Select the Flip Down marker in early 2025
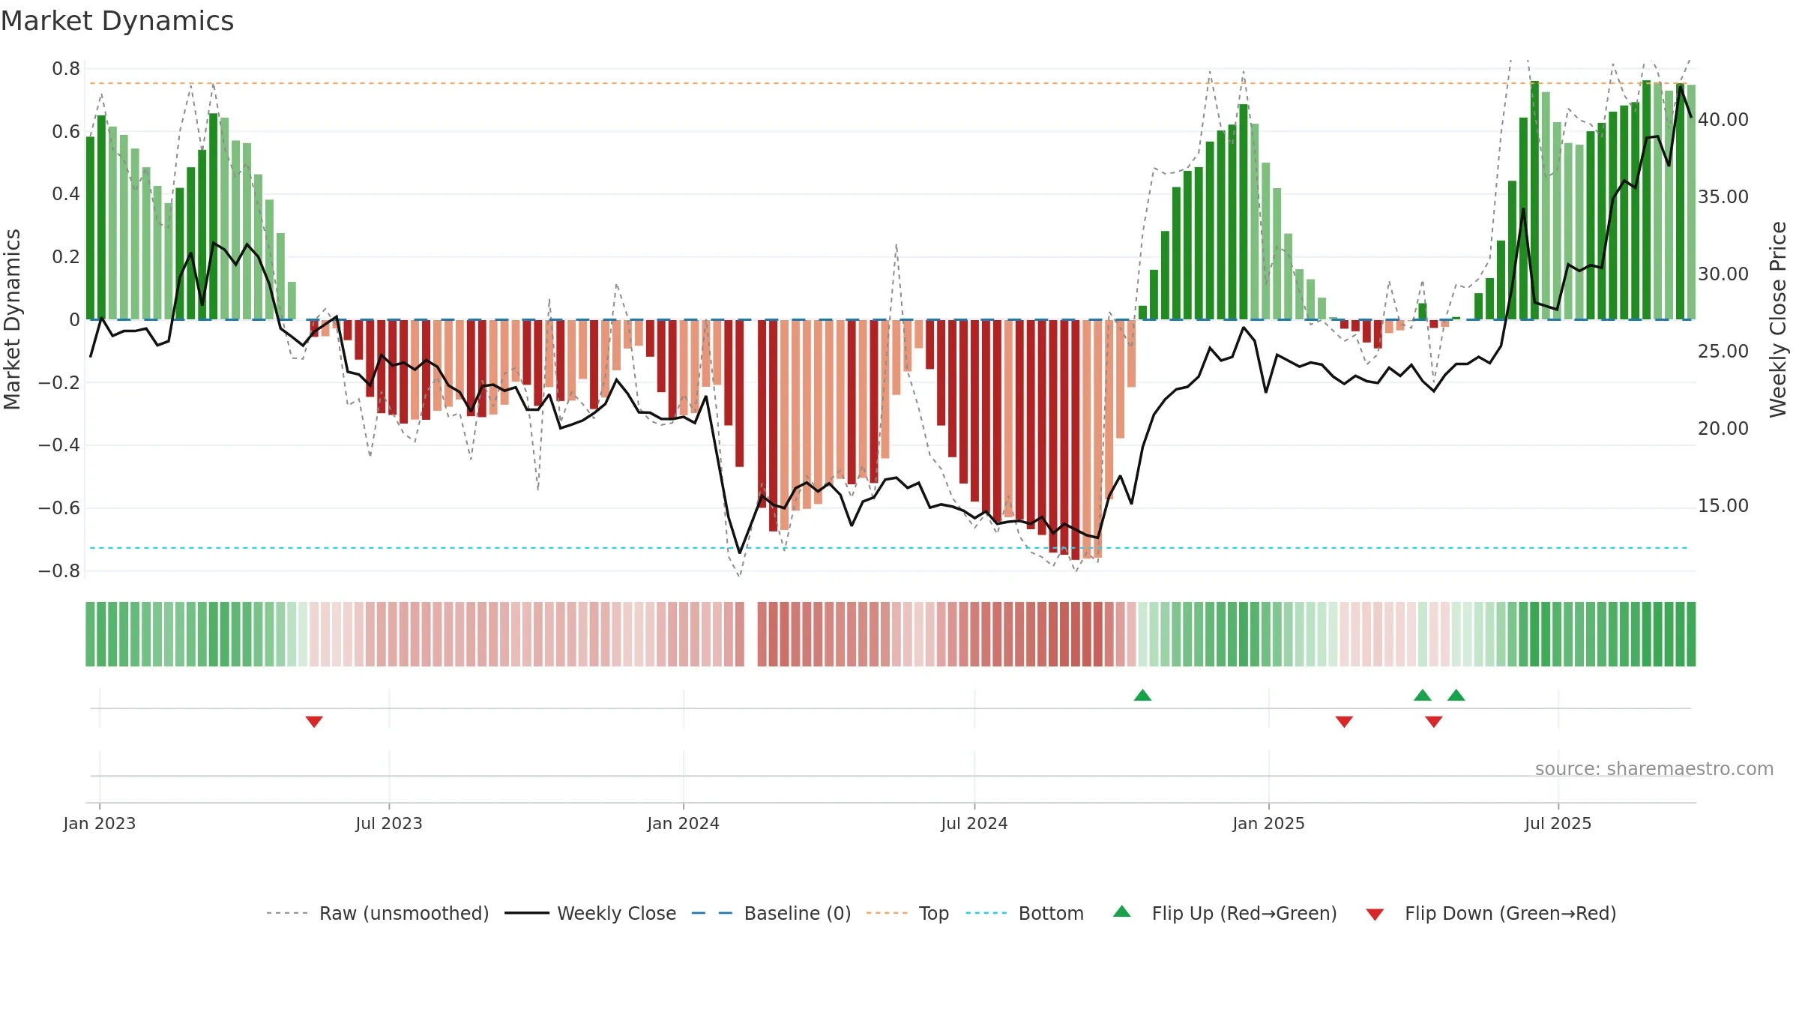The image size is (1799, 1012). click(1344, 721)
